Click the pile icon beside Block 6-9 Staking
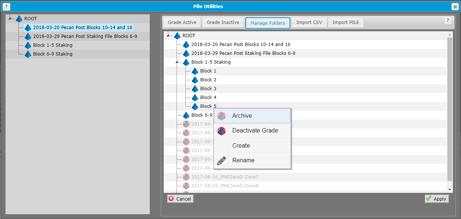461x219 pixels. (x=186, y=115)
